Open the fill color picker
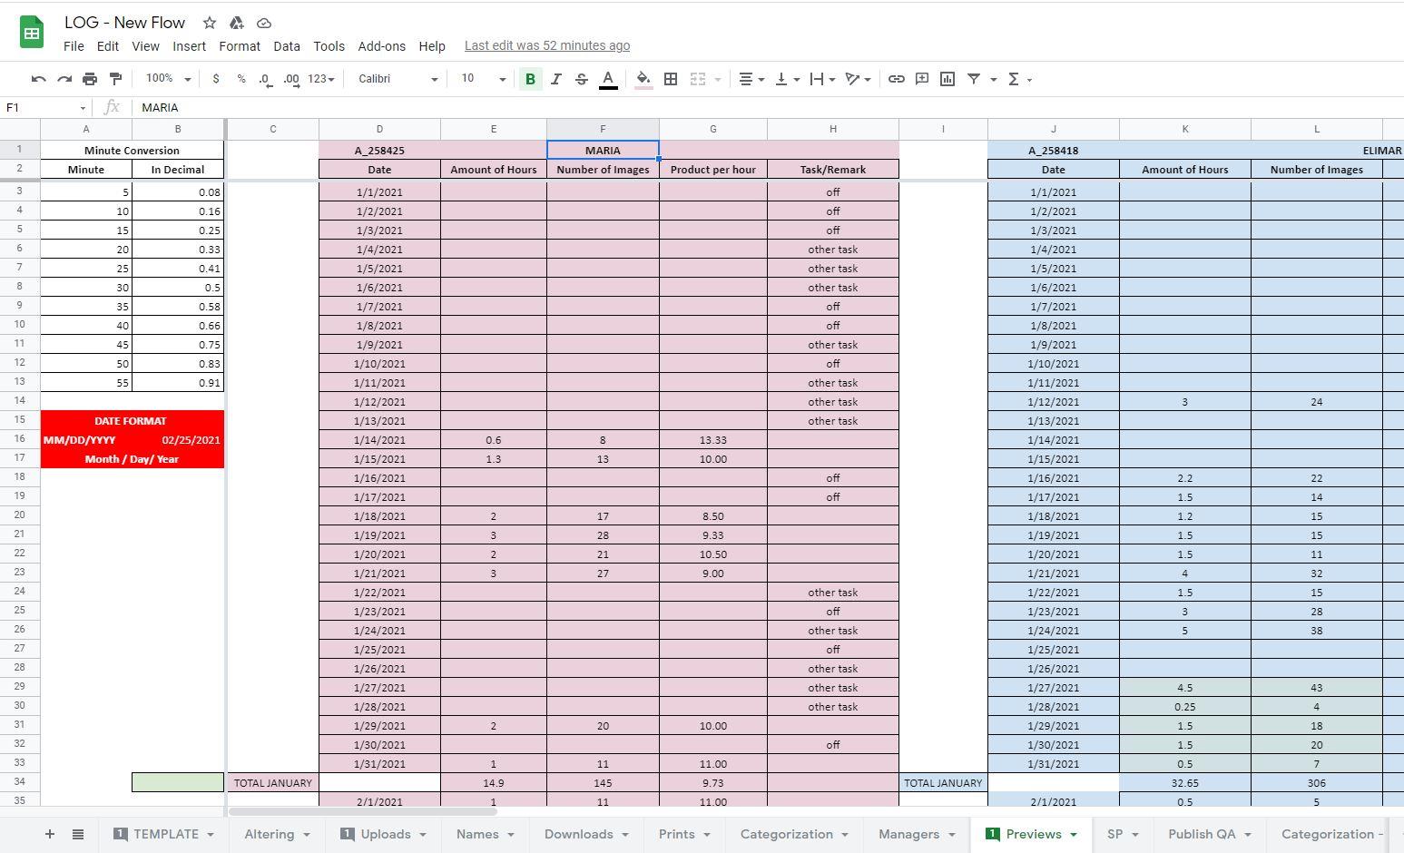 tap(643, 79)
